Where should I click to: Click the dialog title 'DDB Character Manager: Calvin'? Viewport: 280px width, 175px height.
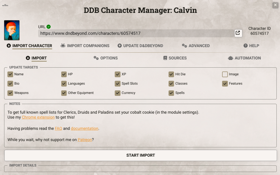coord(140,10)
